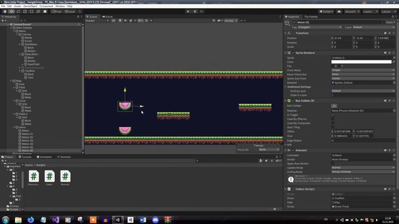The image size is (399, 224).
Task: Click the Windows Start button
Action: [6, 220]
